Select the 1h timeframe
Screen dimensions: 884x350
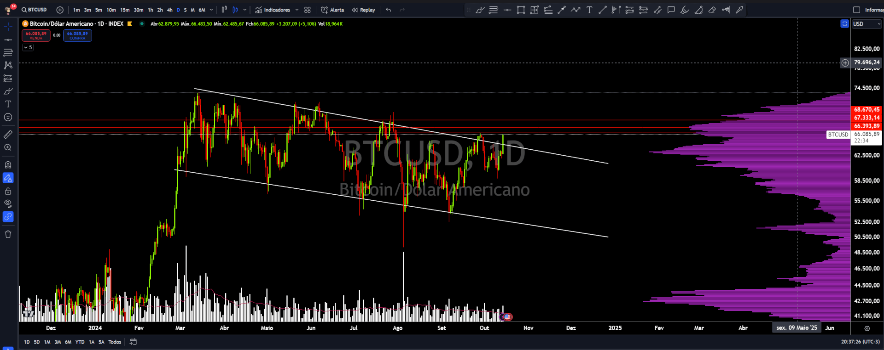click(151, 10)
